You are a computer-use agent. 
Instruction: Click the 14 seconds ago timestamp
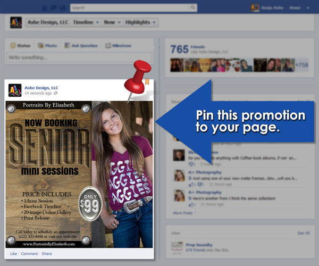38,93
